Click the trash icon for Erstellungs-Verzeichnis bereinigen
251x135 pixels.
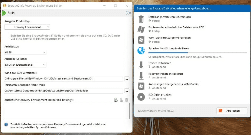click(141, 19)
